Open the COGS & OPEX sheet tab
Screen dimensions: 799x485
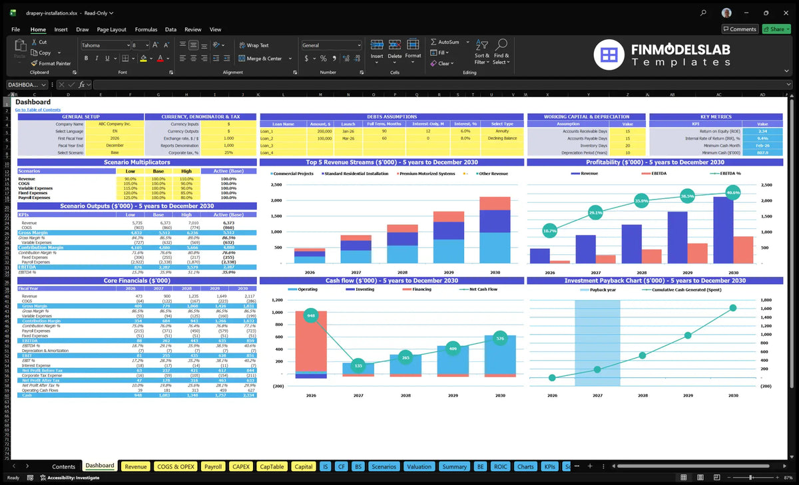176,466
